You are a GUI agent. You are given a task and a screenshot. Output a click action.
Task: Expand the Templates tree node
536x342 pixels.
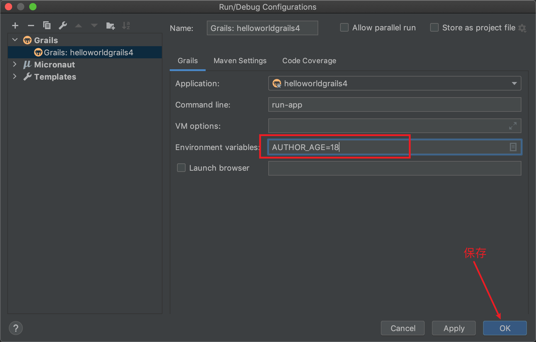coord(15,76)
